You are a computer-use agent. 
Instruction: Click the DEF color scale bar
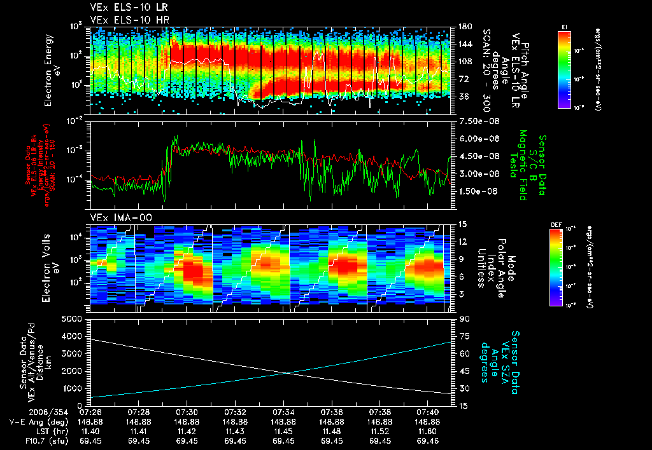click(x=556, y=268)
